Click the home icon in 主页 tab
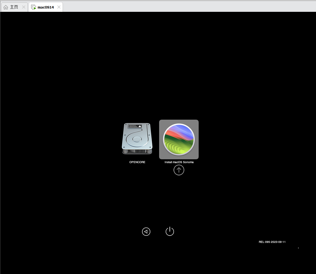Image resolution: width=316 pixels, height=274 pixels. click(6, 7)
